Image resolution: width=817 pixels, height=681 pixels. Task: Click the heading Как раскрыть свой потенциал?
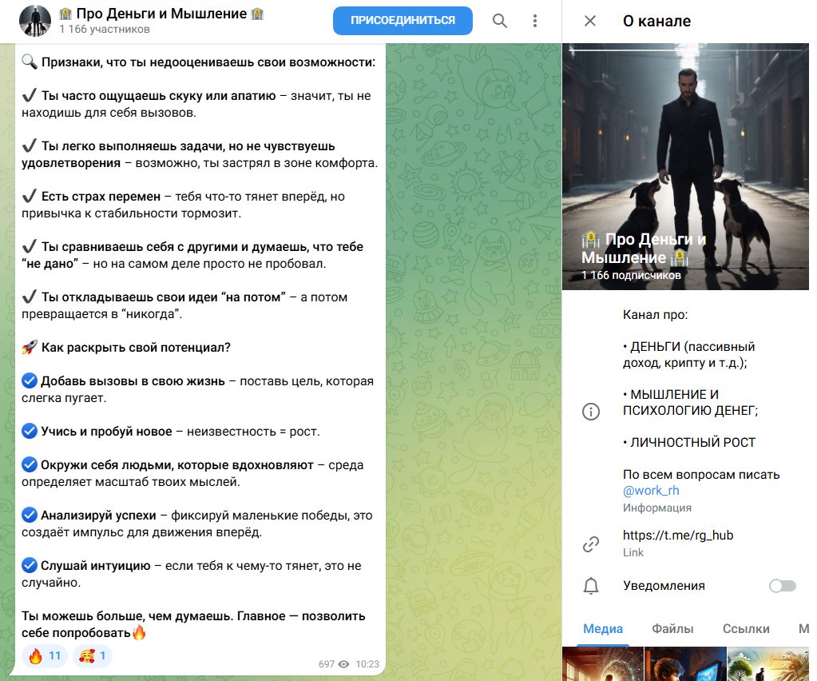(136, 347)
